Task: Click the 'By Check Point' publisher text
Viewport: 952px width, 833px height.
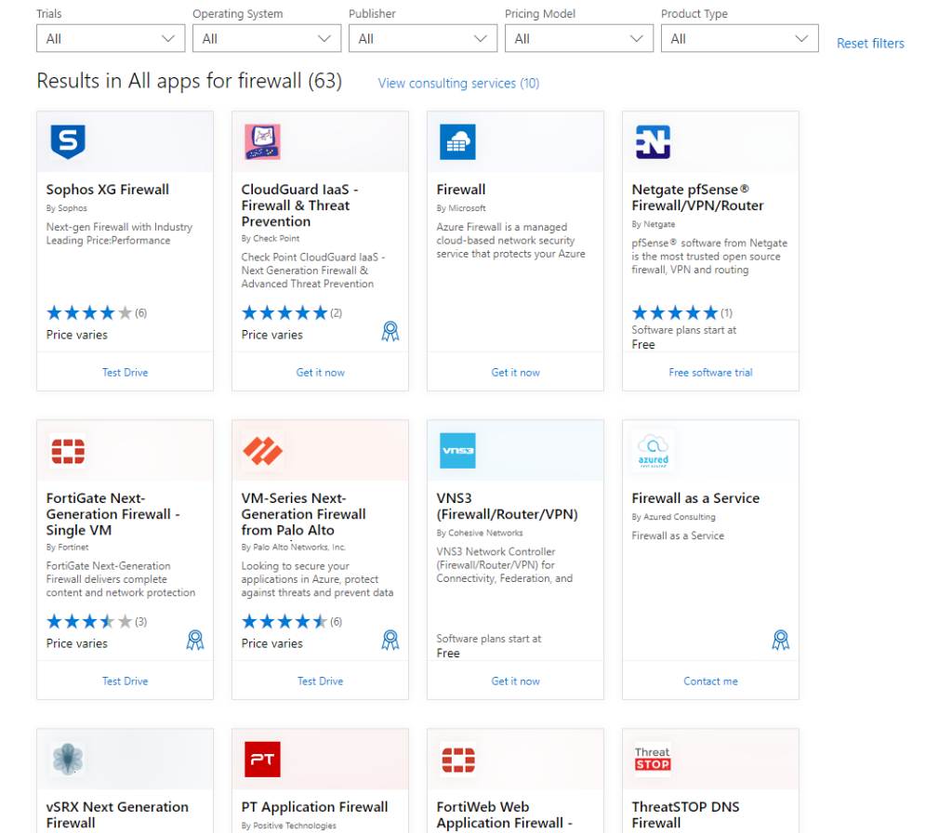Action: click(x=271, y=239)
